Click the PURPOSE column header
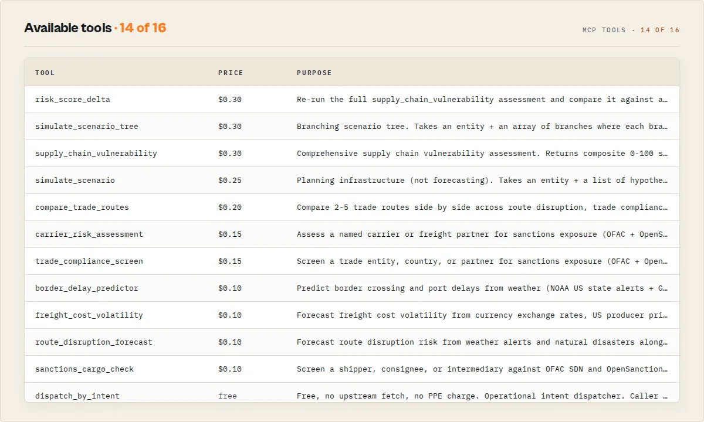The height and width of the screenshot is (422, 704). point(314,73)
